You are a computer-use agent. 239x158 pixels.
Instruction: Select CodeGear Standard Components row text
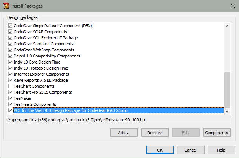(x=43, y=44)
